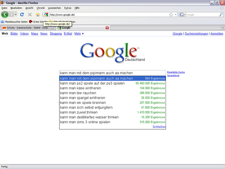Select suggestion 'kann man ps2 spiele auf der ps3 spielen'
The height and width of the screenshot is (169, 225).
point(112,83)
